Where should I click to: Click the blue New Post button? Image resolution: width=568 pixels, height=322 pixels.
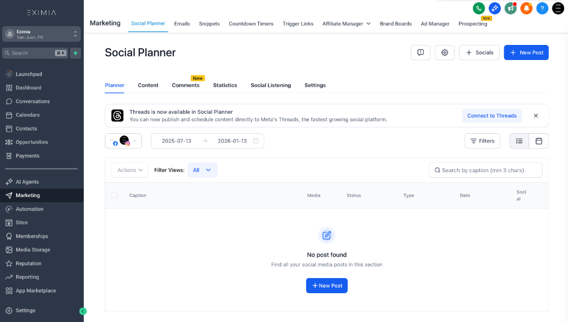[526, 52]
